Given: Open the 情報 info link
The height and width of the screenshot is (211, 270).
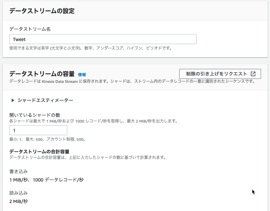Looking at the screenshot, I should [82, 75].
